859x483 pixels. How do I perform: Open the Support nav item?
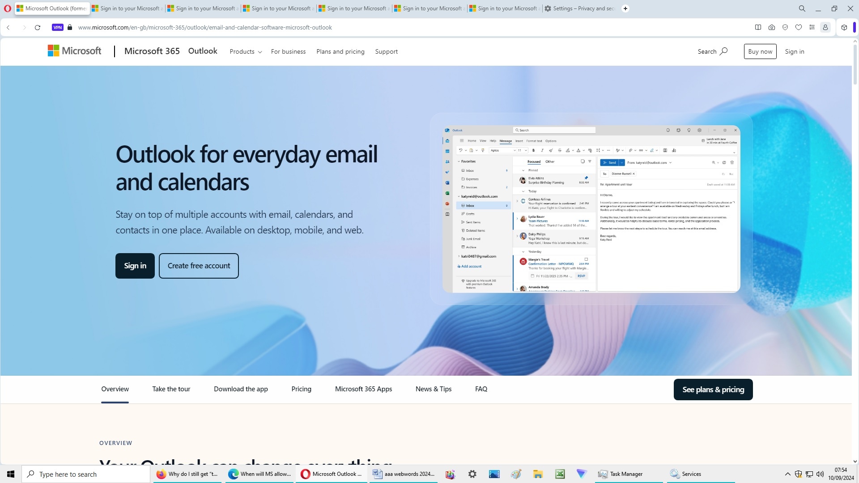(x=387, y=51)
